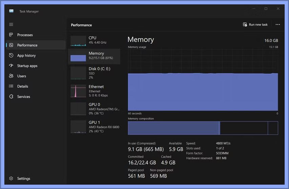Click the Details list icon
Viewport: 289px width, 189px height.
(11, 86)
